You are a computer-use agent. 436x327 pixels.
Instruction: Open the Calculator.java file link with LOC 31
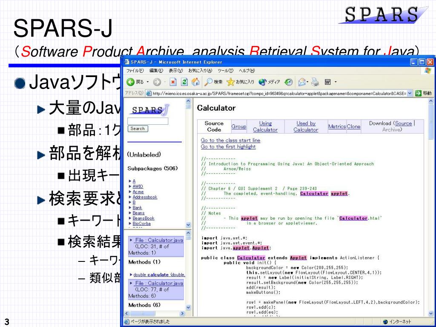pos(159,240)
